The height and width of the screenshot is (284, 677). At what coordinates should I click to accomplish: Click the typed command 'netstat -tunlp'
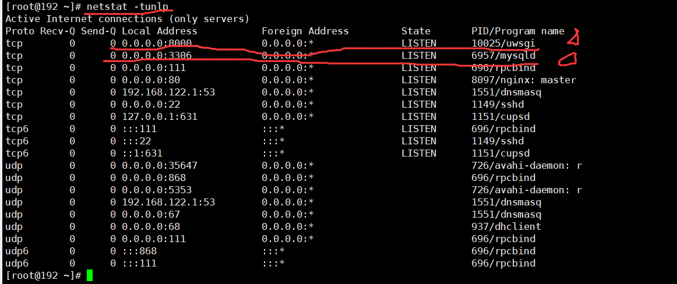click(x=127, y=8)
